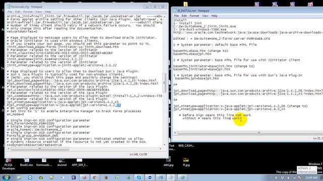Screen dimensions: 323x181
Task: Open File menu in IE_INSTALL.txt Notepad
Action: (177, 16)
